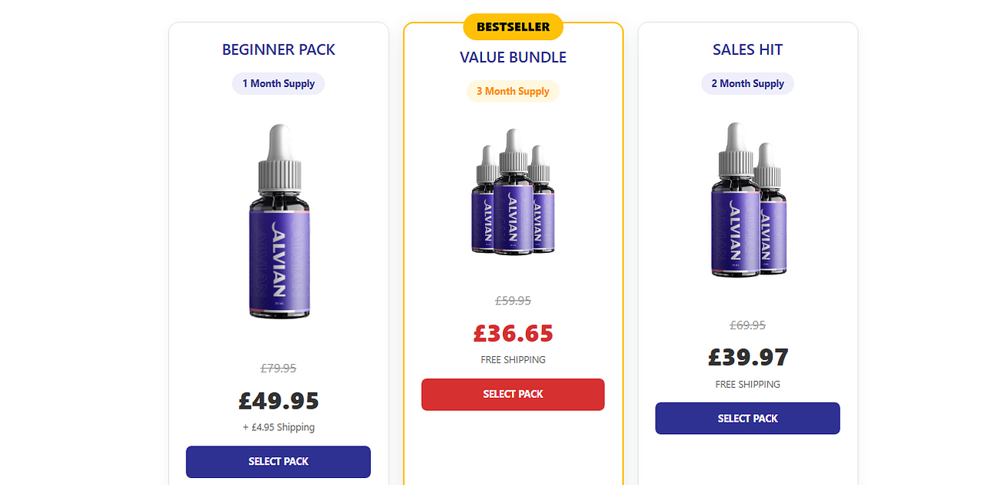This screenshot has height=485, width=987.
Task: Click the single Alvian bottle image
Action: click(278, 222)
